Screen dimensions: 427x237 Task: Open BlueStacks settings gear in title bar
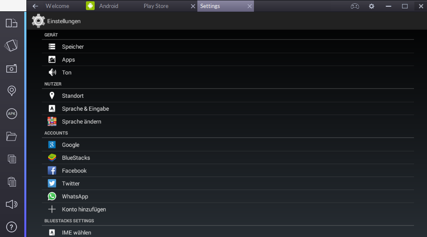371,6
